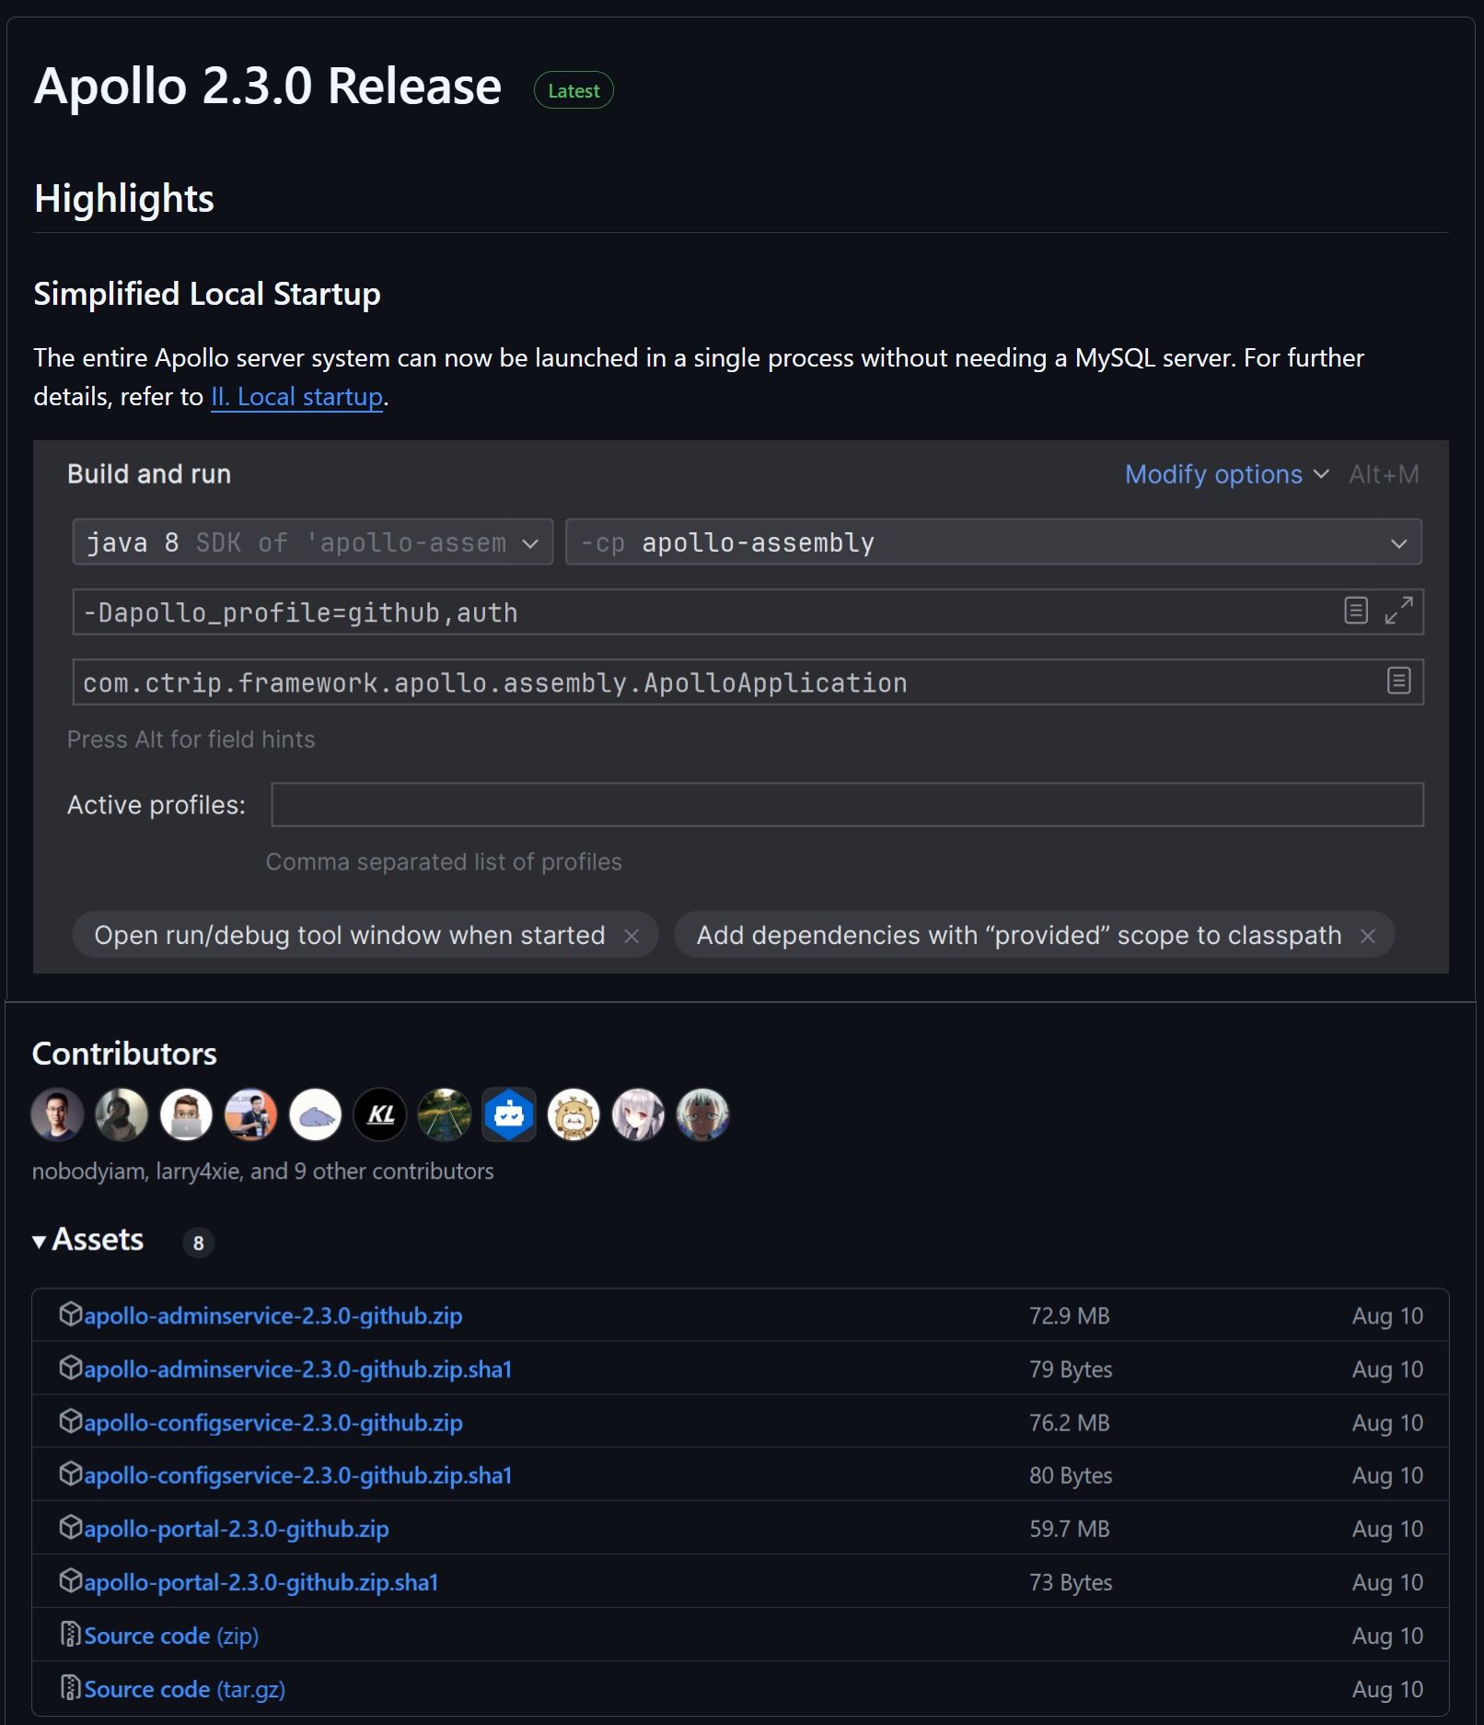Click package icon beside apollo-portal zip
The image size is (1484, 1725).
(71, 1527)
